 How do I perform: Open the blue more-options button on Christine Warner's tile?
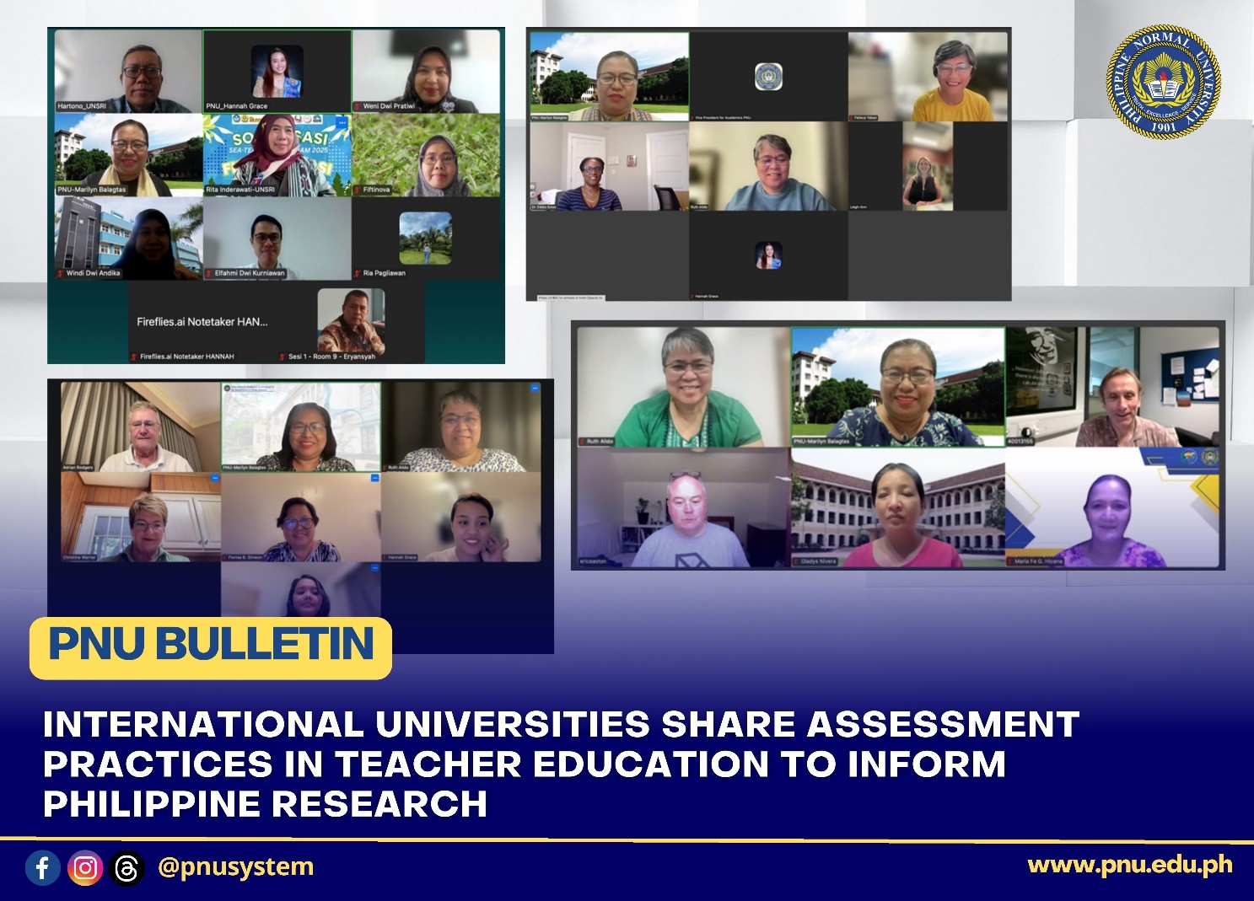click(214, 478)
